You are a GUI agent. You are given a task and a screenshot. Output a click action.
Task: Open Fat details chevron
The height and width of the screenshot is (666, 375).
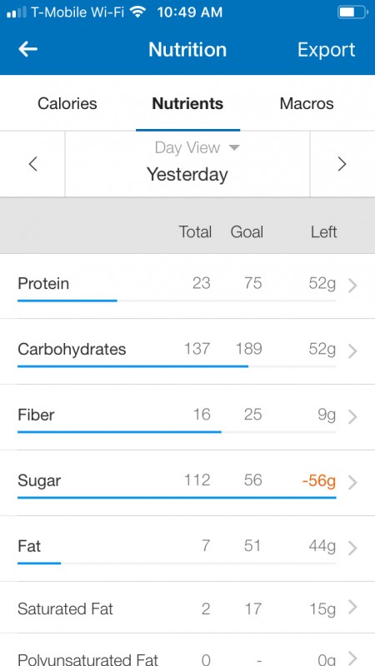(352, 549)
